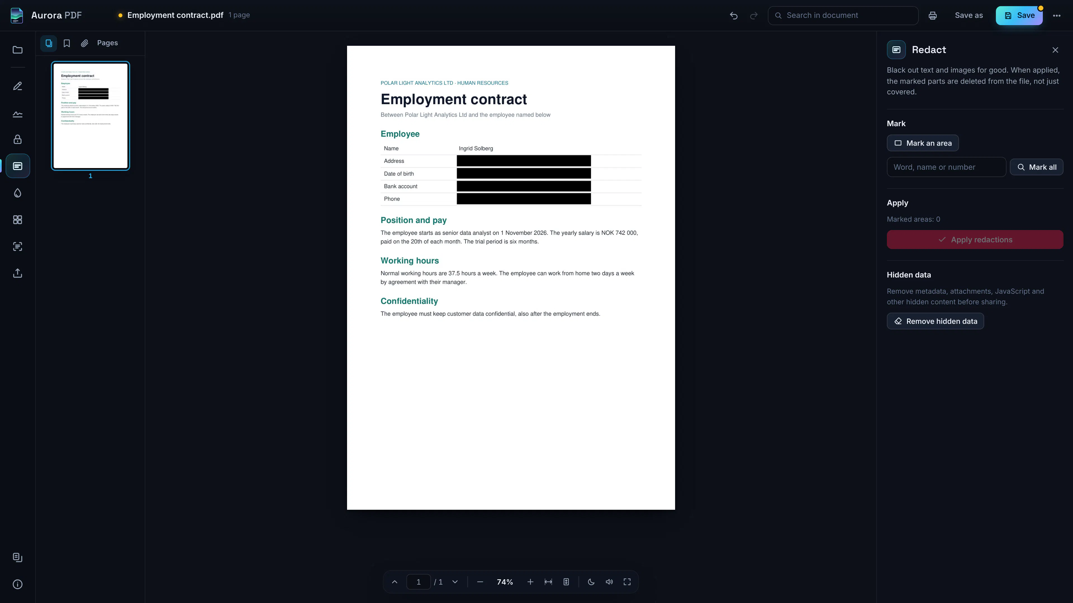Click Save as
This screenshot has height=603, width=1073.
click(969, 15)
